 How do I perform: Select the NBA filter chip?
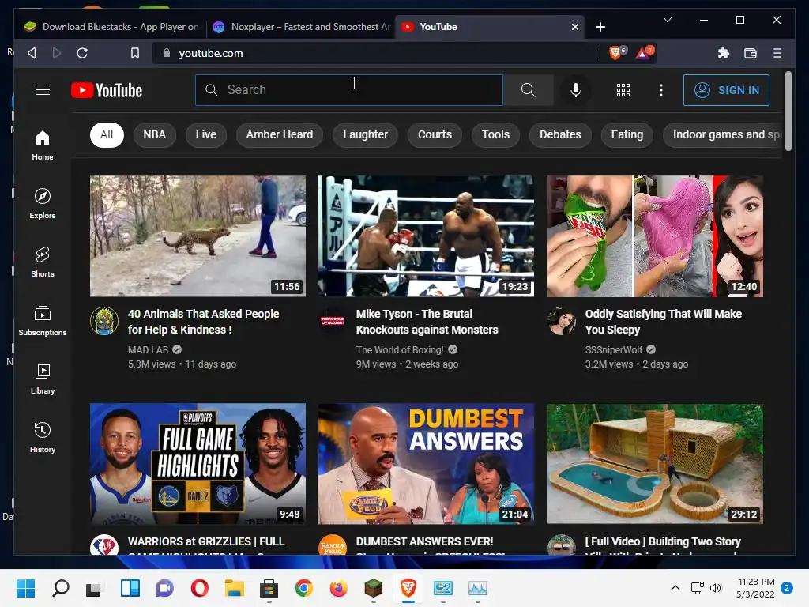point(154,134)
